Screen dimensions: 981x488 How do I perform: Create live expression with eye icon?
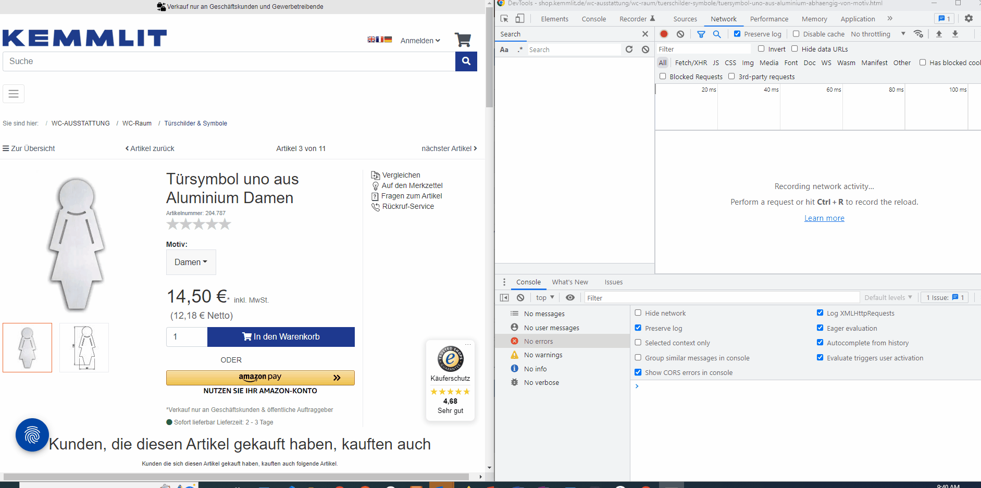[570, 297]
